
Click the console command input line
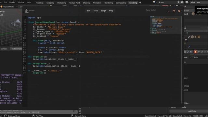click(x=38, y=112)
